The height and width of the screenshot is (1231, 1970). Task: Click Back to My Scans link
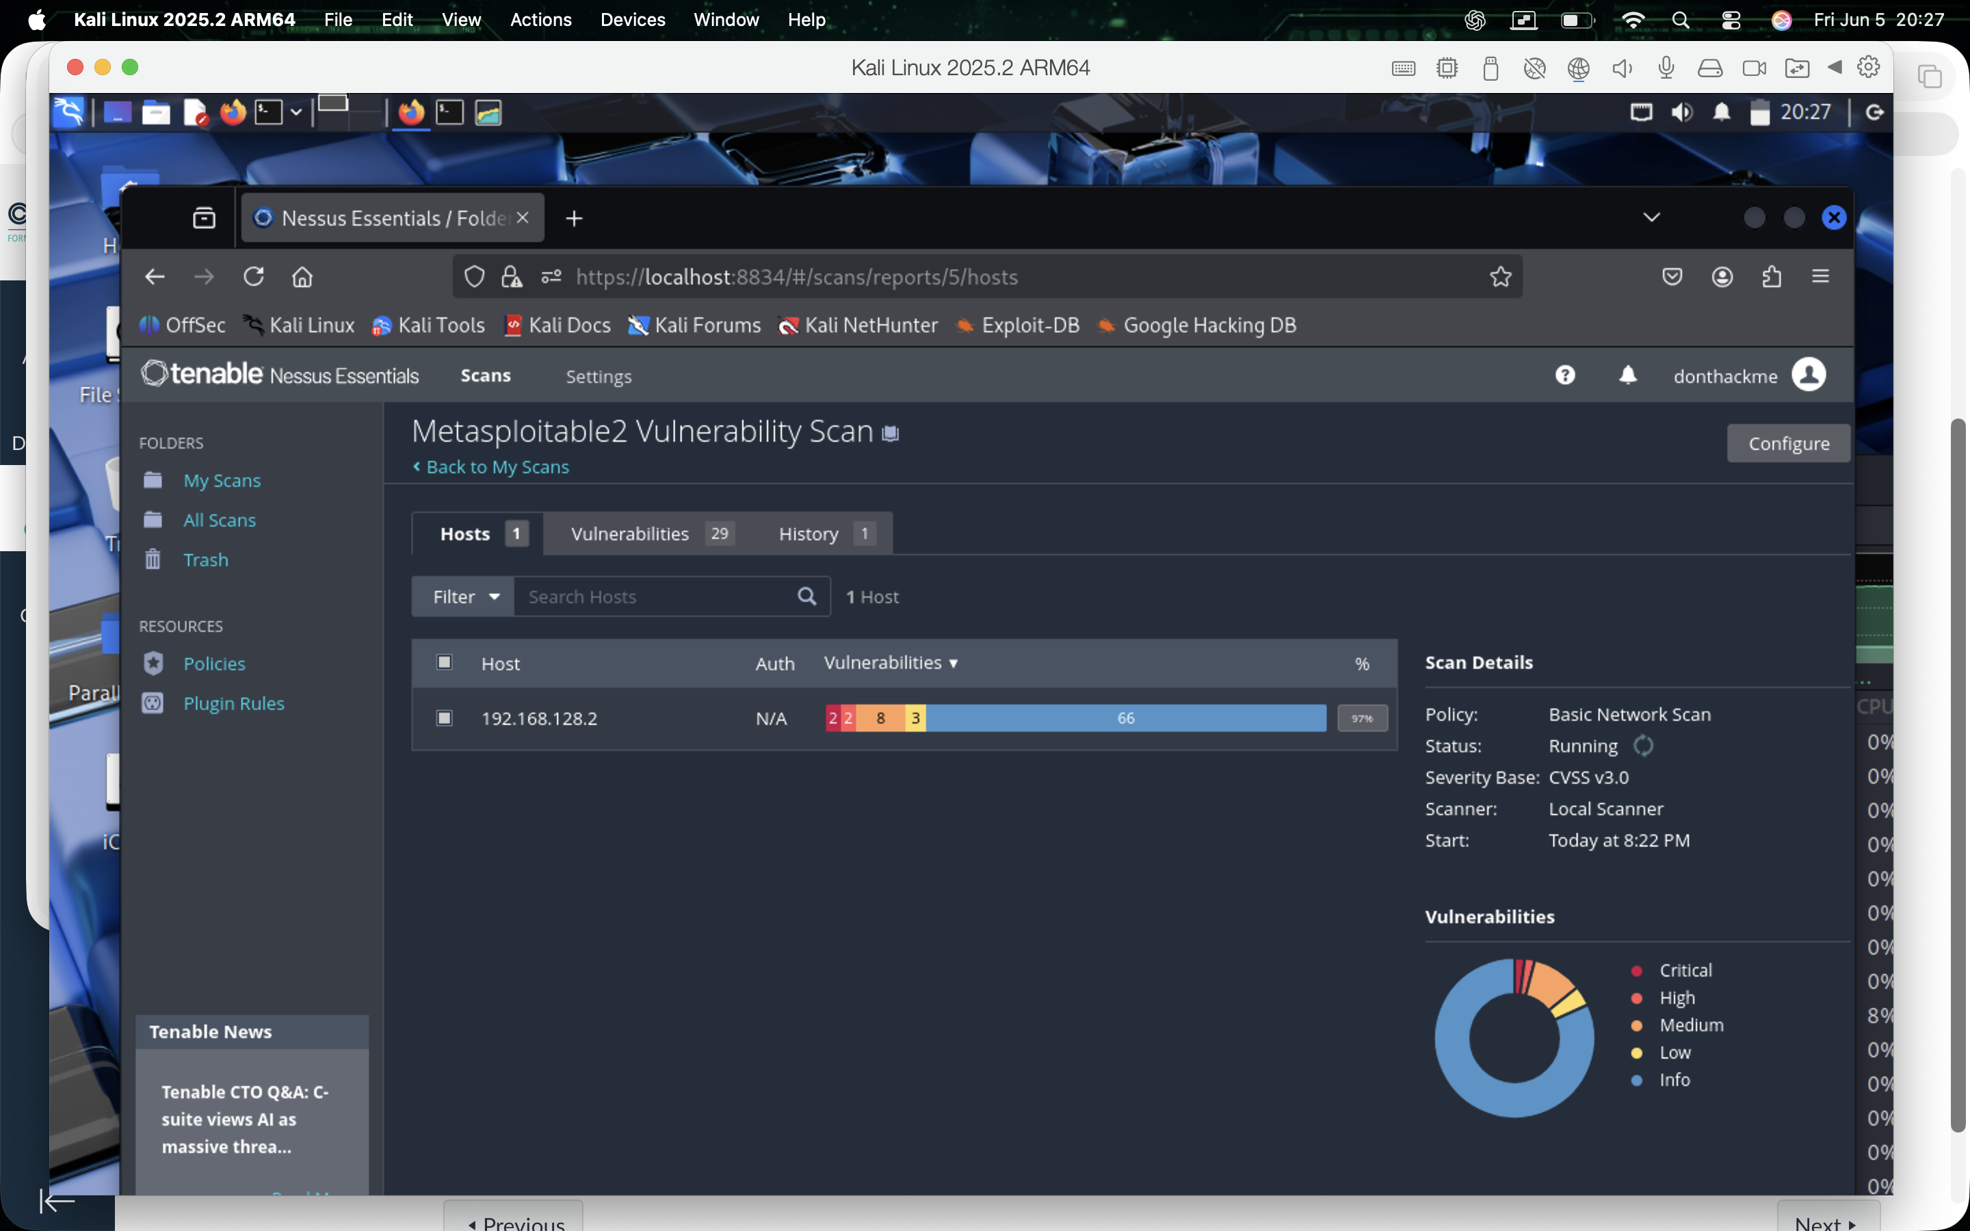pos(491,466)
